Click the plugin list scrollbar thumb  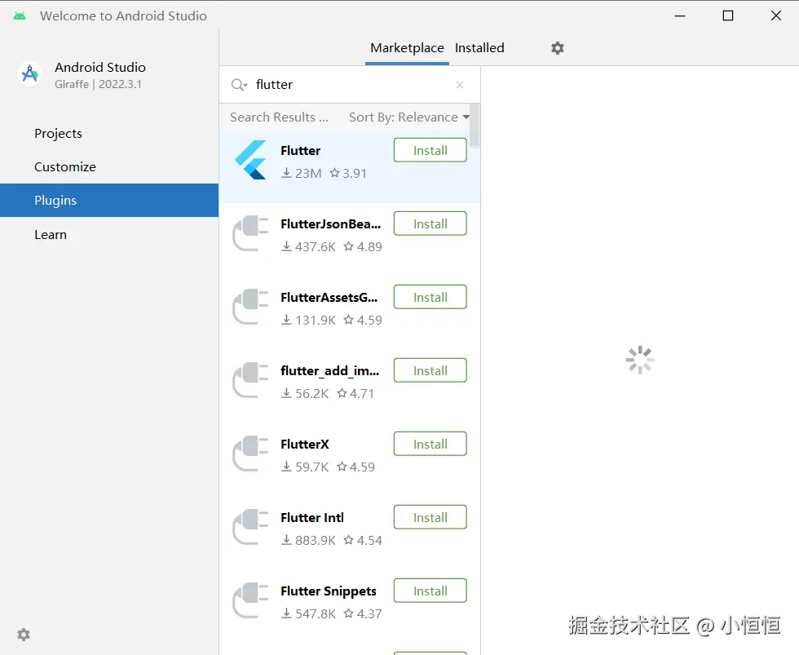pos(475,126)
